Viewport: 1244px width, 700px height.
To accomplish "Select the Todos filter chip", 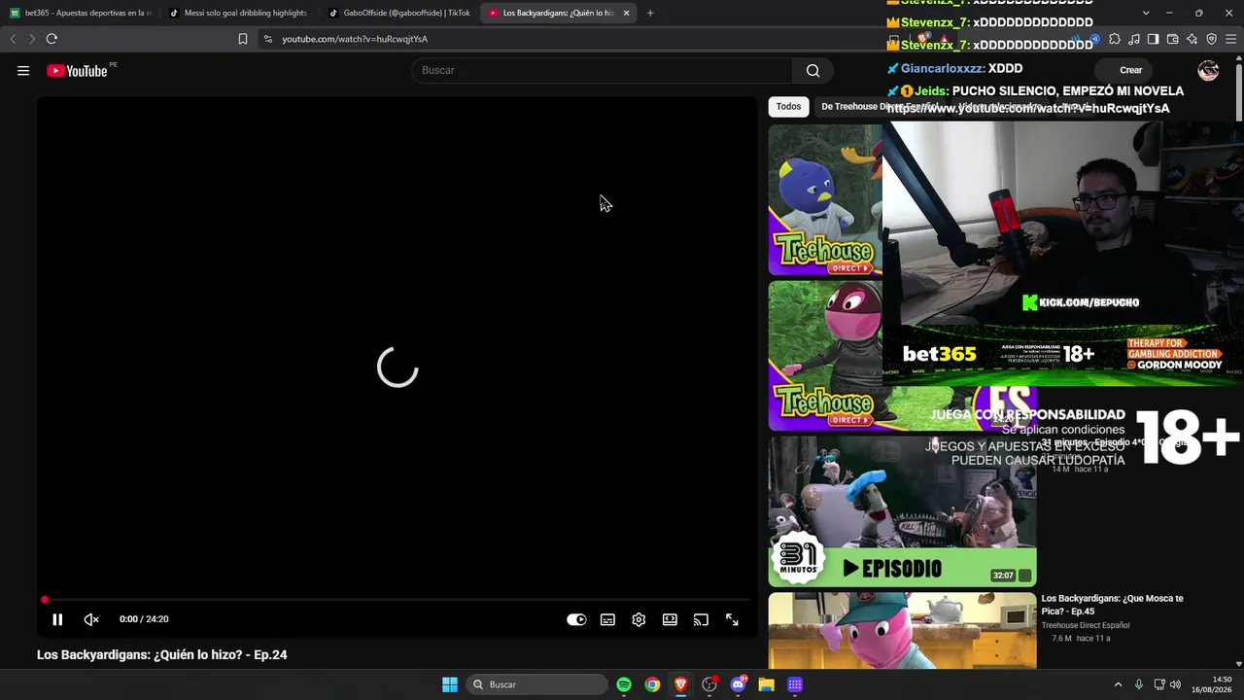I will 788,107.
